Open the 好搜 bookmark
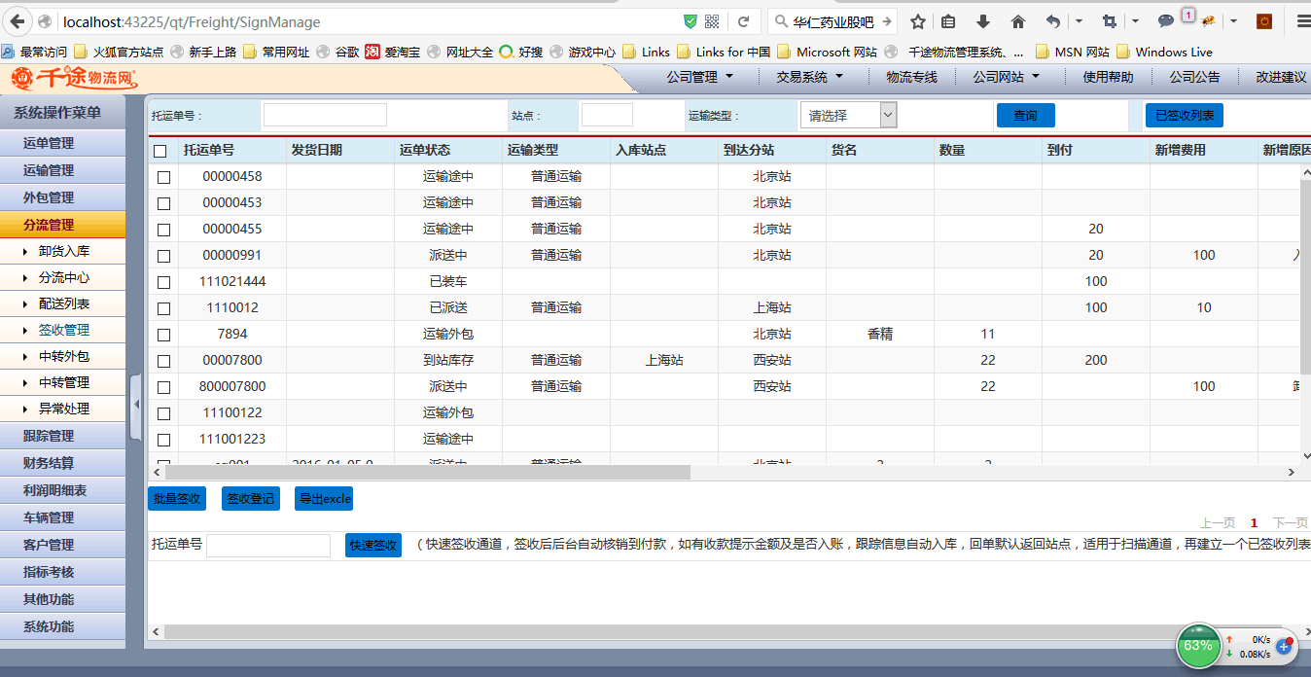This screenshot has width=1311, height=677. point(521,52)
